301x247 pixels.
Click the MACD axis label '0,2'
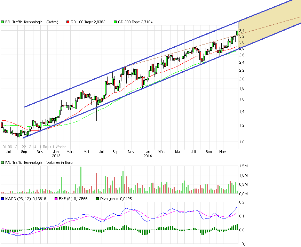click(x=242, y=202)
